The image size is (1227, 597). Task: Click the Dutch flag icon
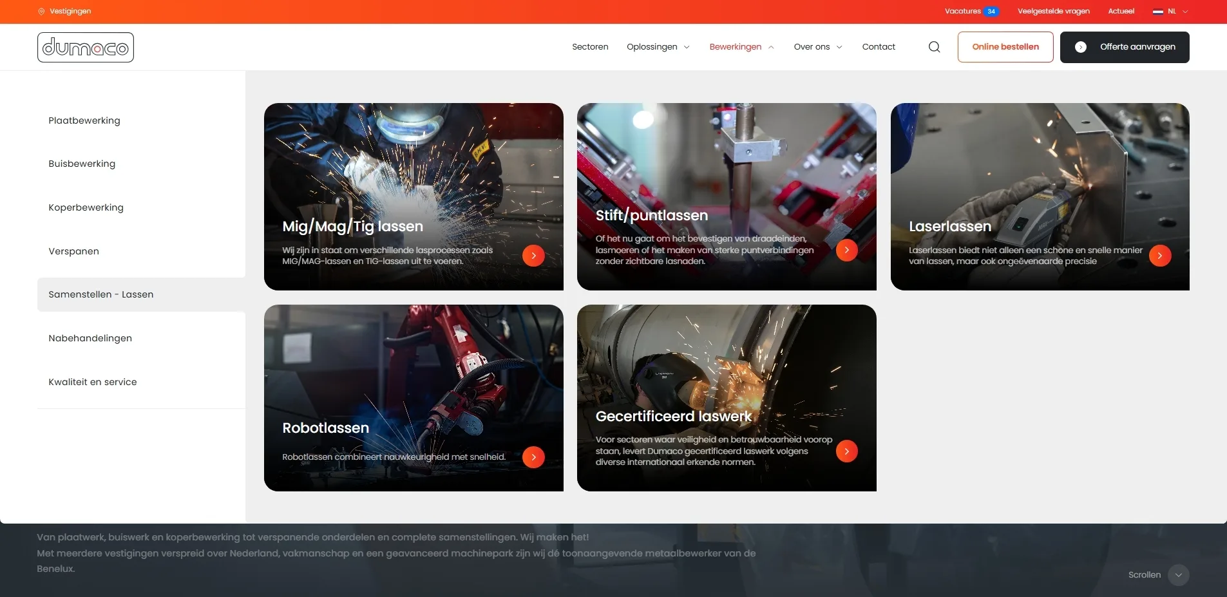click(1158, 12)
